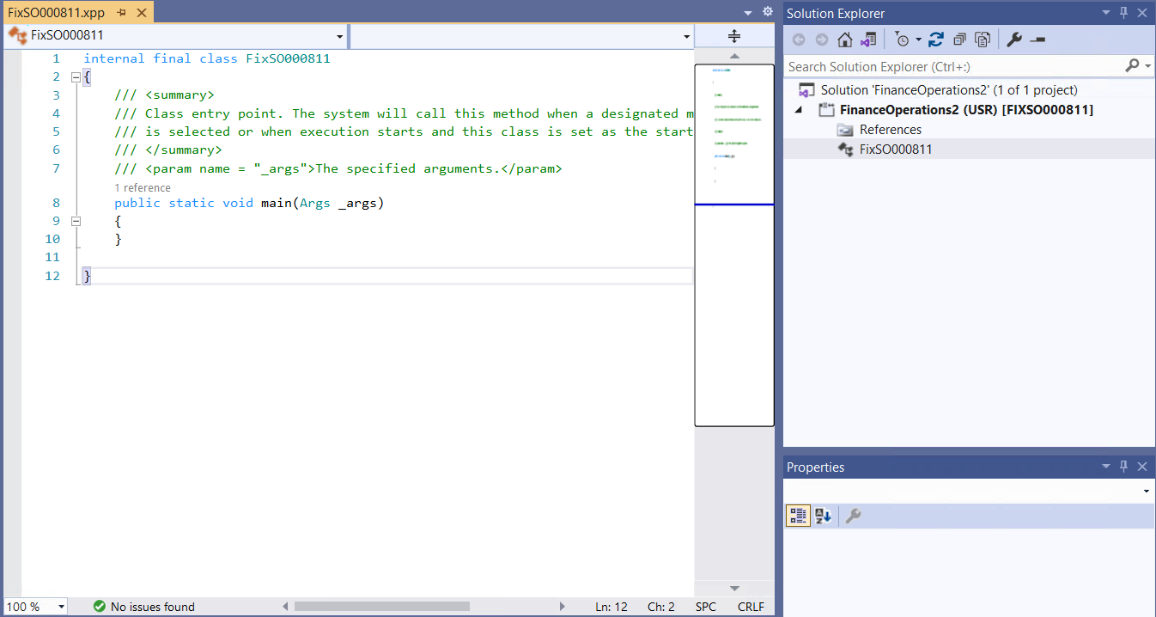Close the Solution Explorer panel
This screenshot has height=617, width=1156.
tap(1142, 13)
